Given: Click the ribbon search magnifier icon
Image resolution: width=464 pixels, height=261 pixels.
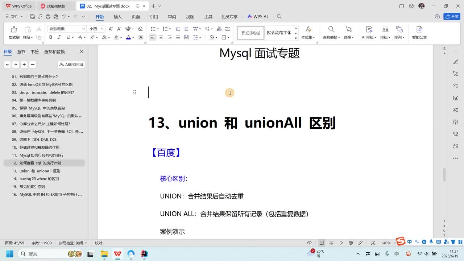Looking at the screenshot, I should [279, 17].
